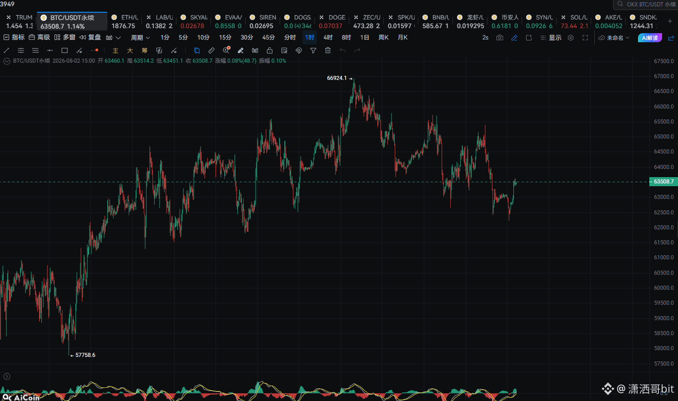Select the trend line drawing tool
This screenshot has height=401, width=678.
click(x=6, y=50)
